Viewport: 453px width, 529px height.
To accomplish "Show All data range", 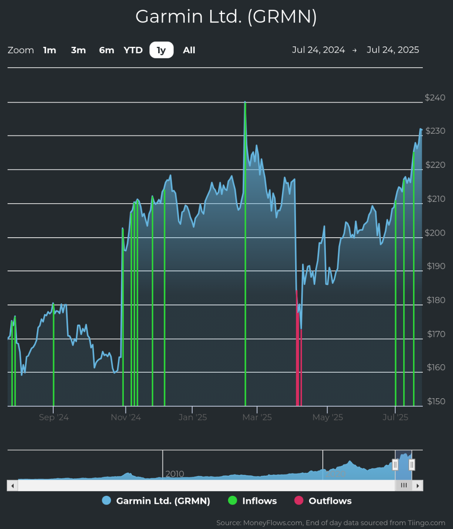I will [189, 50].
